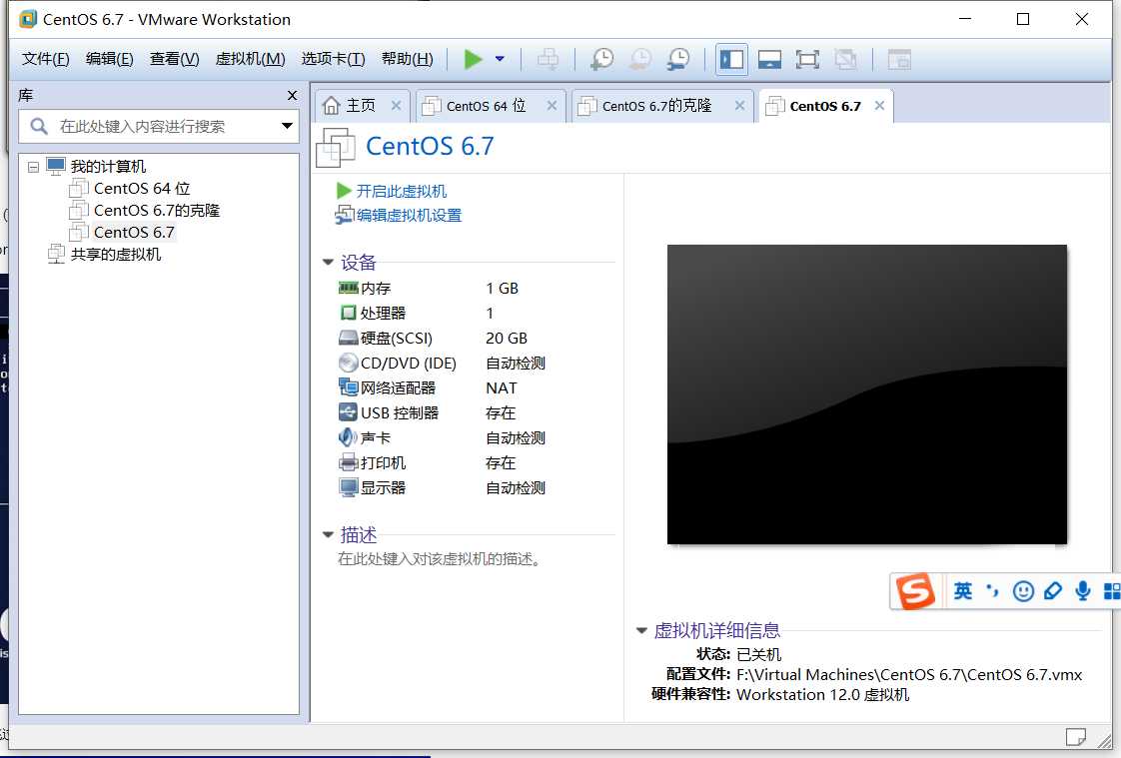
Task: Close the CentOS 6.7的克隆 tab
Action: 740,106
